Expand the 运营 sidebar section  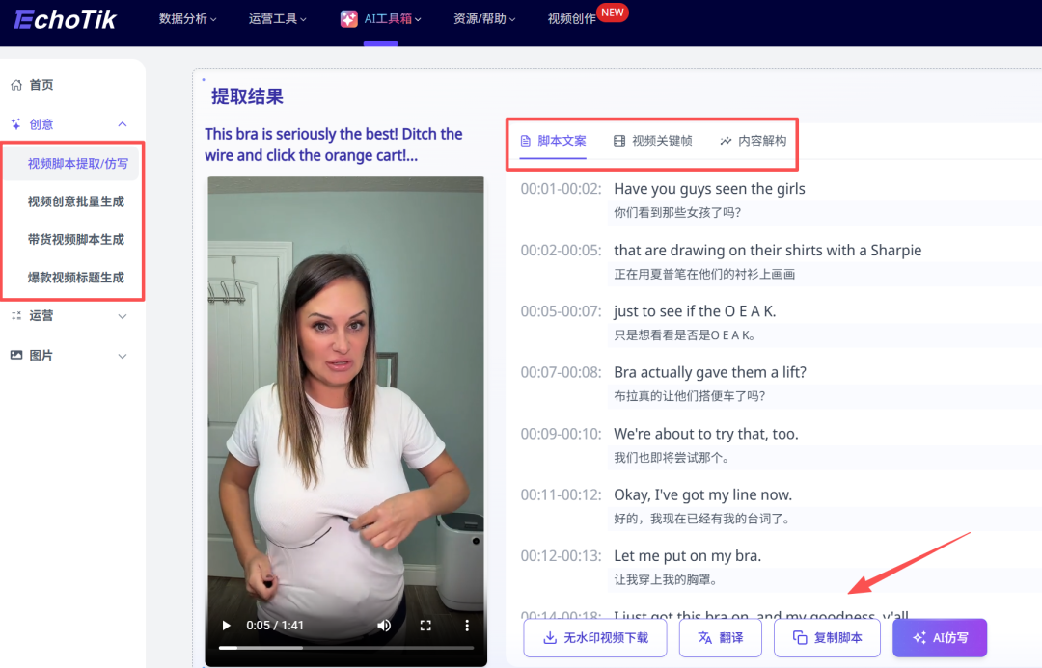click(123, 316)
